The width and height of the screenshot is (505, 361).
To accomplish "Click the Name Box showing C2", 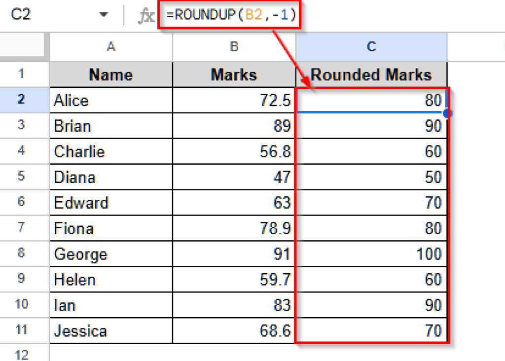I will point(44,15).
